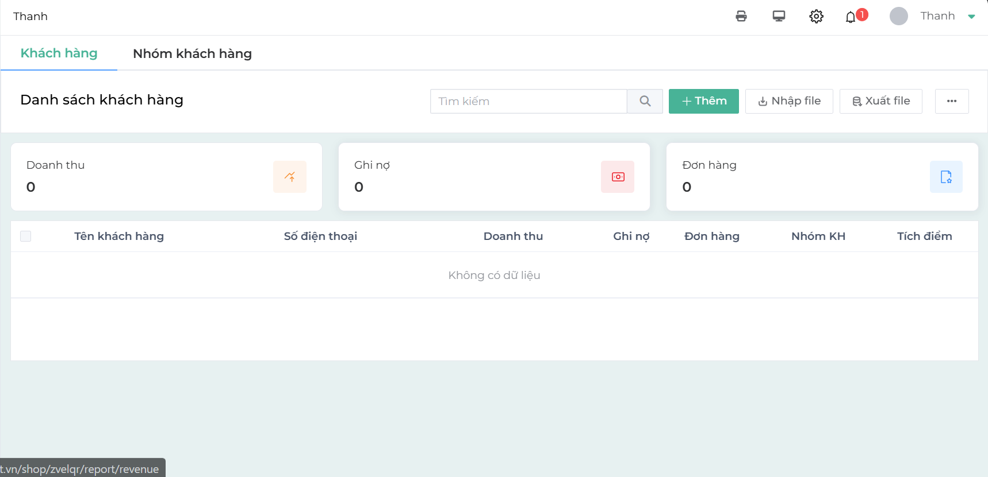The image size is (988, 477).
Task: Click the Doanh thu trend icon
Action: (x=290, y=177)
